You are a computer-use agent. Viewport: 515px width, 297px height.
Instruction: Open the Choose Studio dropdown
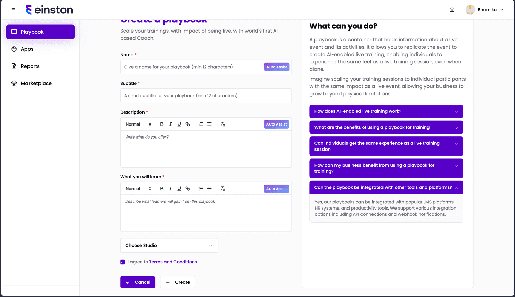coord(169,246)
